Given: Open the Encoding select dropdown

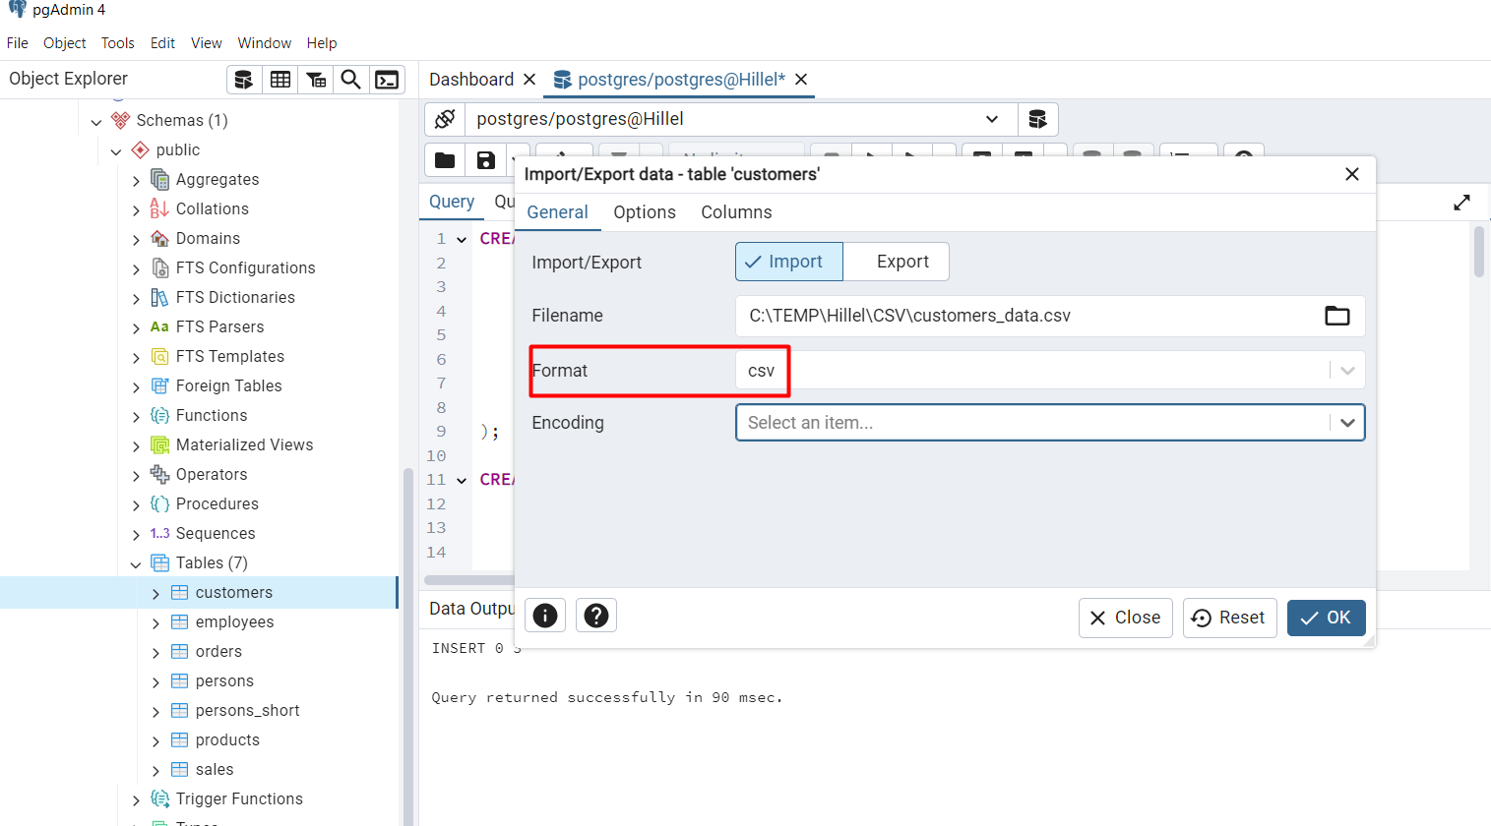Looking at the screenshot, I should click(x=1050, y=423).
